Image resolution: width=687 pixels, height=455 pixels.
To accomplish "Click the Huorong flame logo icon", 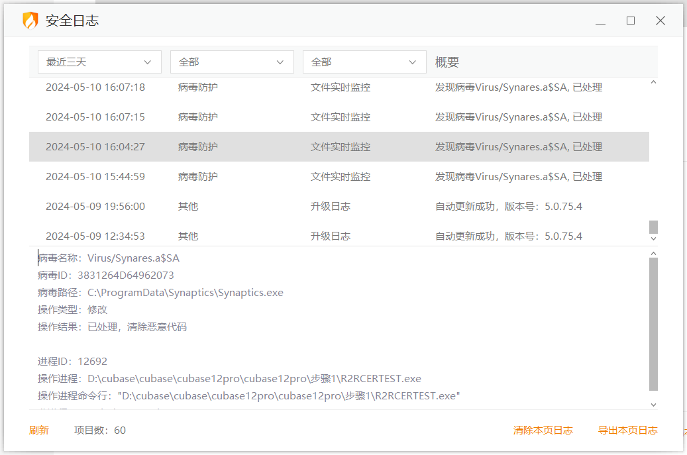I will pos(30,21).
